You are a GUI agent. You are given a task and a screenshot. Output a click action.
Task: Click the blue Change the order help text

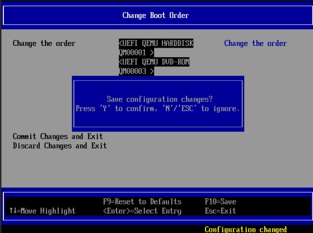coord(255,43)
